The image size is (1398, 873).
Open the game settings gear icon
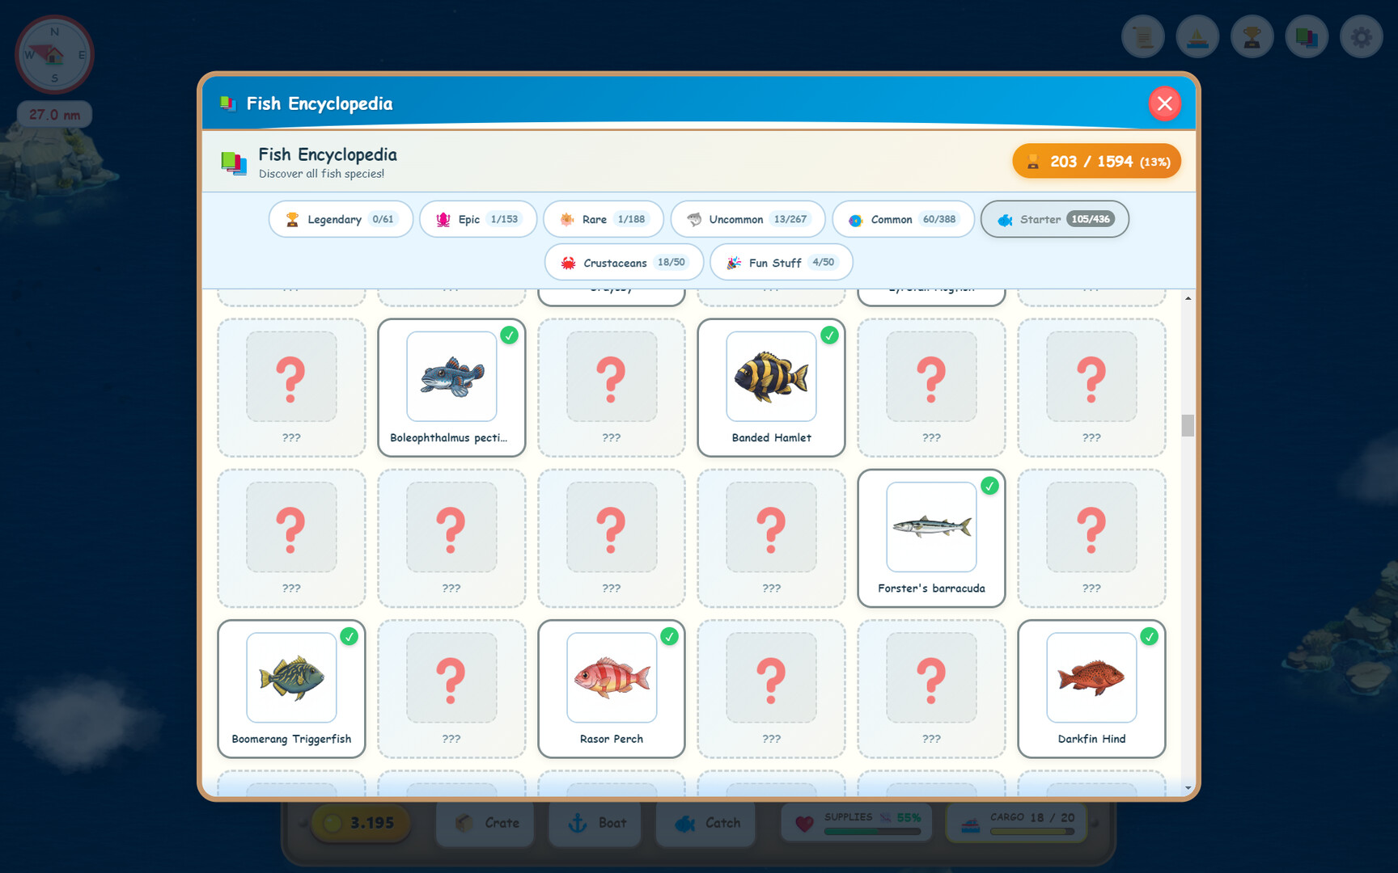(x=1361, y=36)
